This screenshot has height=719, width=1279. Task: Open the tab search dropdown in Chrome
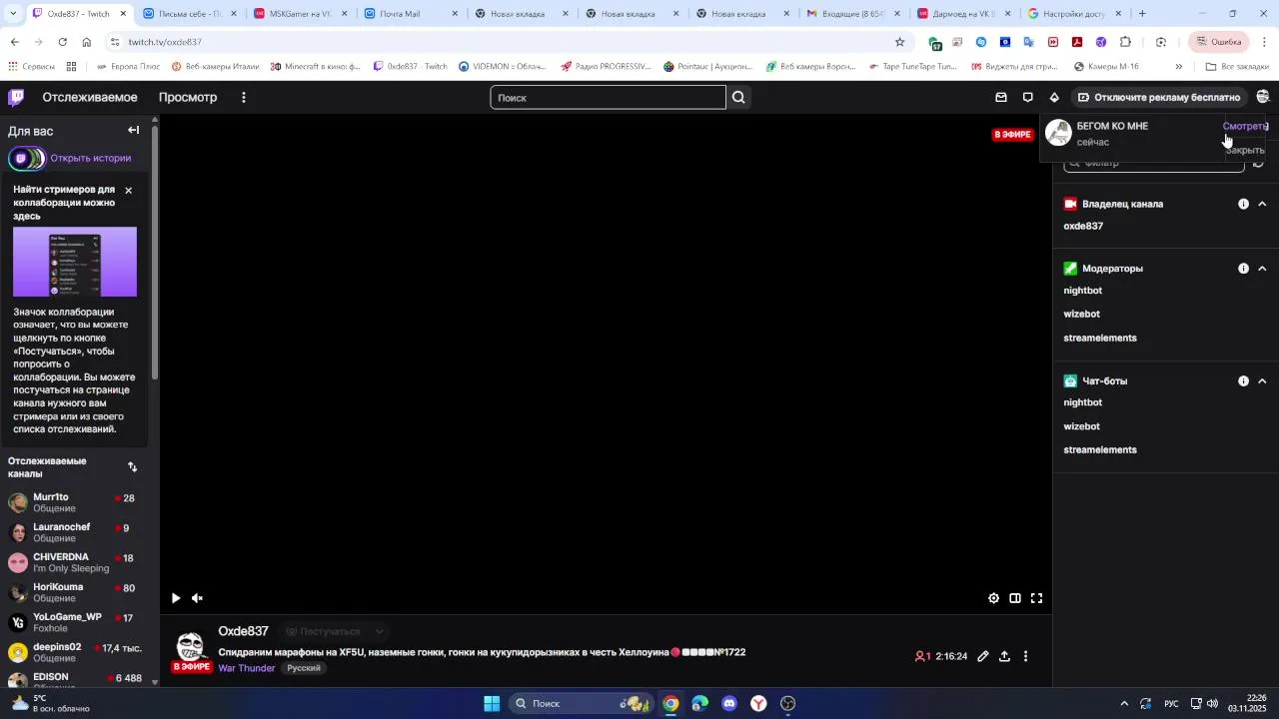tap(13, 14)
